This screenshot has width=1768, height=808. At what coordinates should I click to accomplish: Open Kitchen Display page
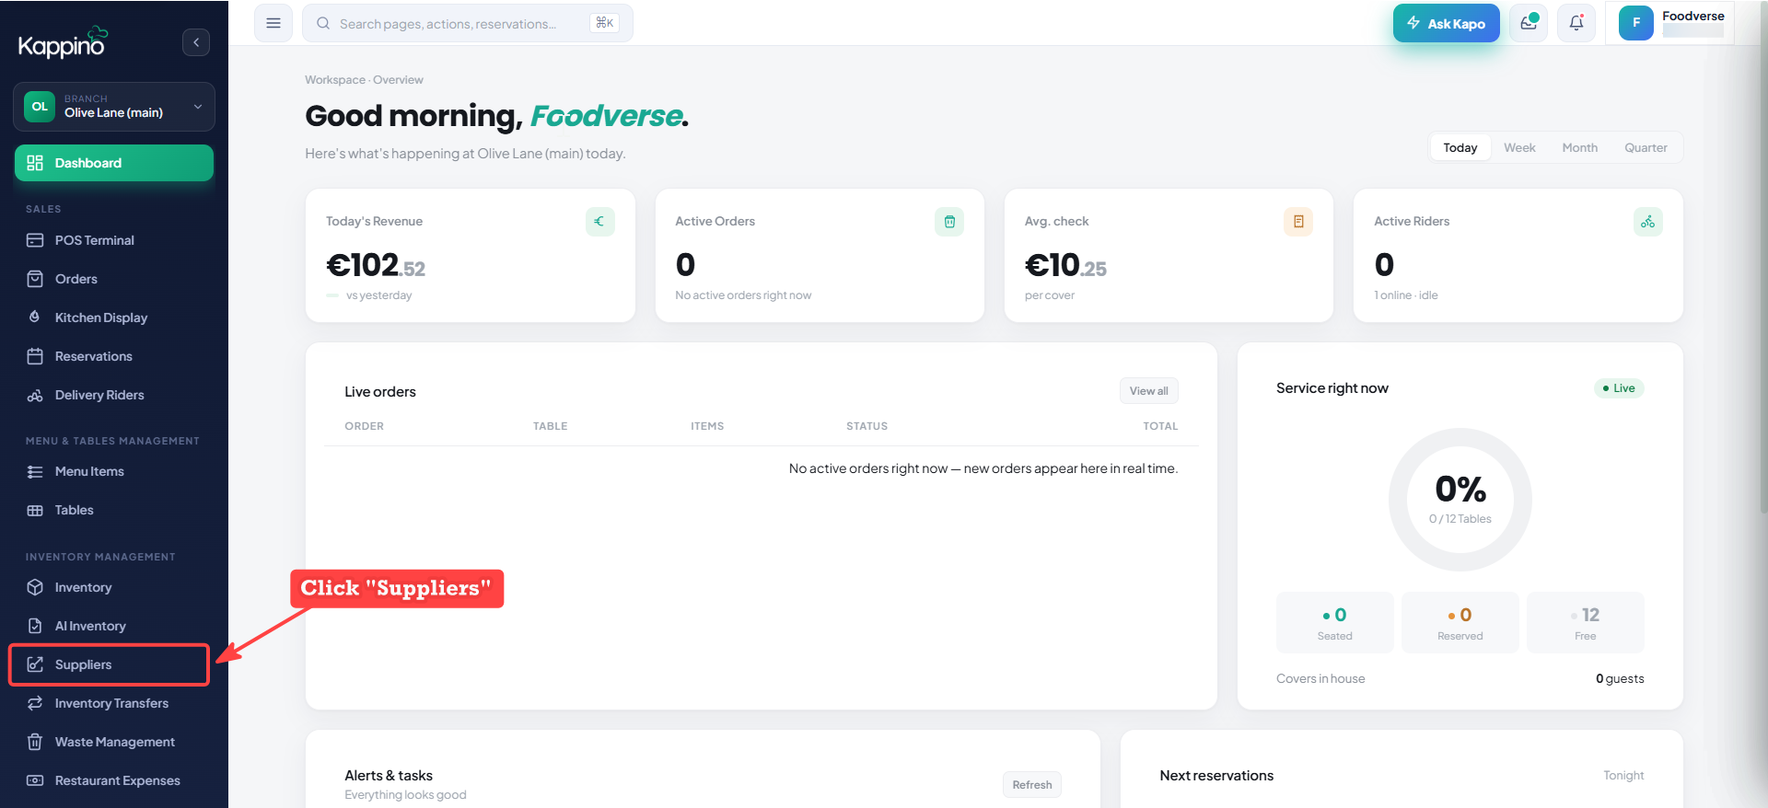click(x=114, y=317)
